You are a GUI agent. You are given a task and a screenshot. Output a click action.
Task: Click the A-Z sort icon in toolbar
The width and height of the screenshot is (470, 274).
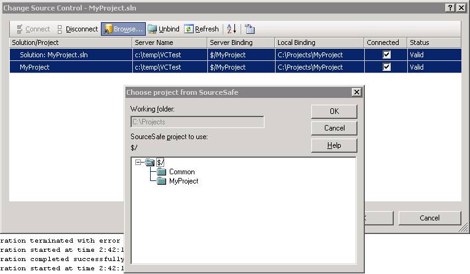point(231,29)
